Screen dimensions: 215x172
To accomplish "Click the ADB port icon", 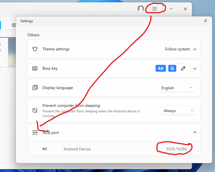I will point(35,133).
